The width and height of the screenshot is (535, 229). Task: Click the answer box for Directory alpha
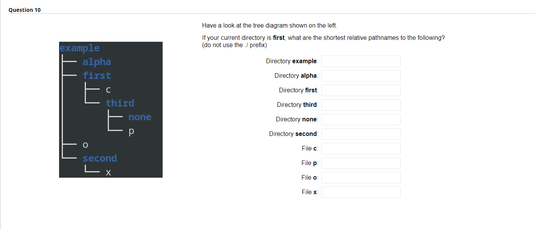361,76
